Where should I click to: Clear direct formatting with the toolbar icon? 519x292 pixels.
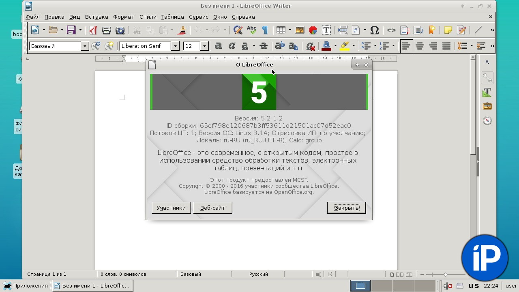tap(311, 46)
